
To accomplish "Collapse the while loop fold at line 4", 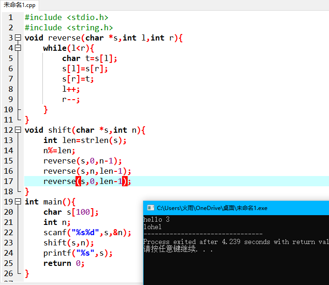I will [18, 48].
